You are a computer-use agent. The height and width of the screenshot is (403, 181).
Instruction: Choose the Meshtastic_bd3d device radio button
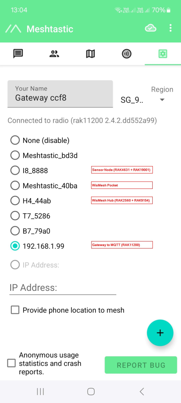(x=15, y=155)
